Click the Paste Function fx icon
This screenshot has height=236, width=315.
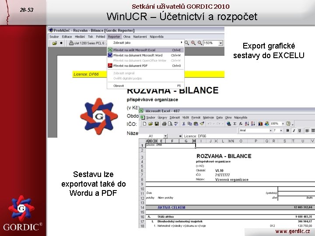tap(241, 124)
